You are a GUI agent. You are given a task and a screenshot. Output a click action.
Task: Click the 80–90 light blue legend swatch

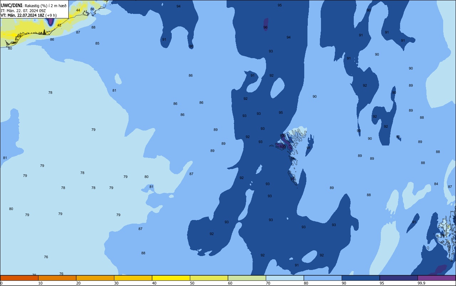click(x=323, y=278)
